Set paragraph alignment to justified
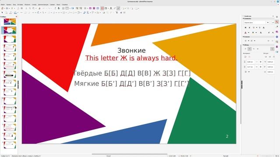 pyautogui.click(x=258, y=49)
